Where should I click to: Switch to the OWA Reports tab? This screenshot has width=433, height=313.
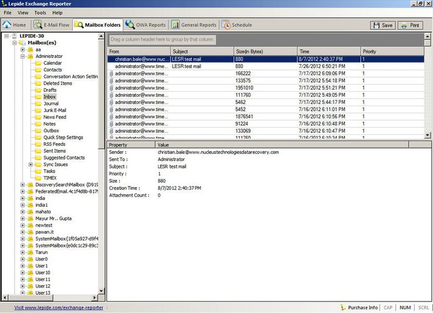click(x=145, y=25)
